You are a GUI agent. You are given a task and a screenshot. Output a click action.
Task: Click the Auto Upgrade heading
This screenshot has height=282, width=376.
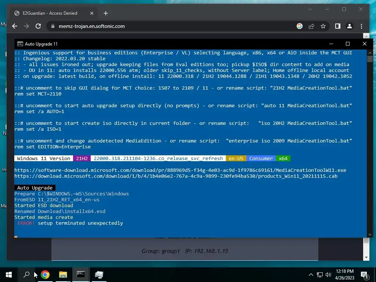tap(35, 188)
